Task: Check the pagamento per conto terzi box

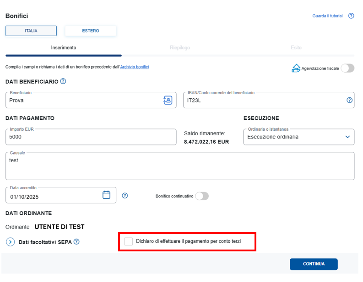Action: coord(129,241)
